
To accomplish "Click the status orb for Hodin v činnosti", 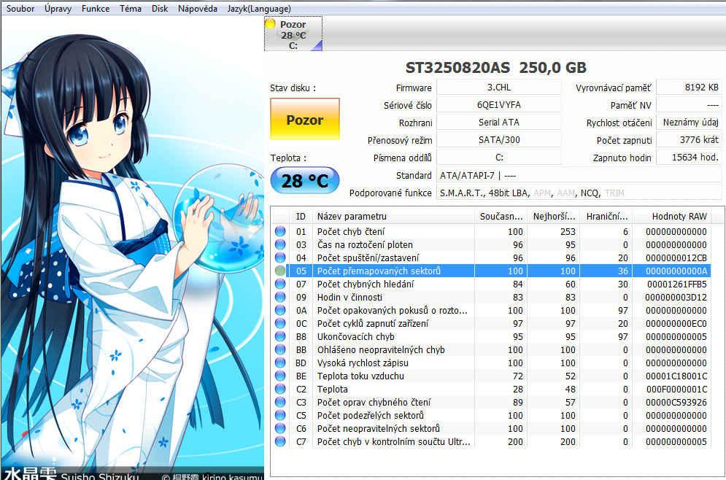I will tap(280, 297).
